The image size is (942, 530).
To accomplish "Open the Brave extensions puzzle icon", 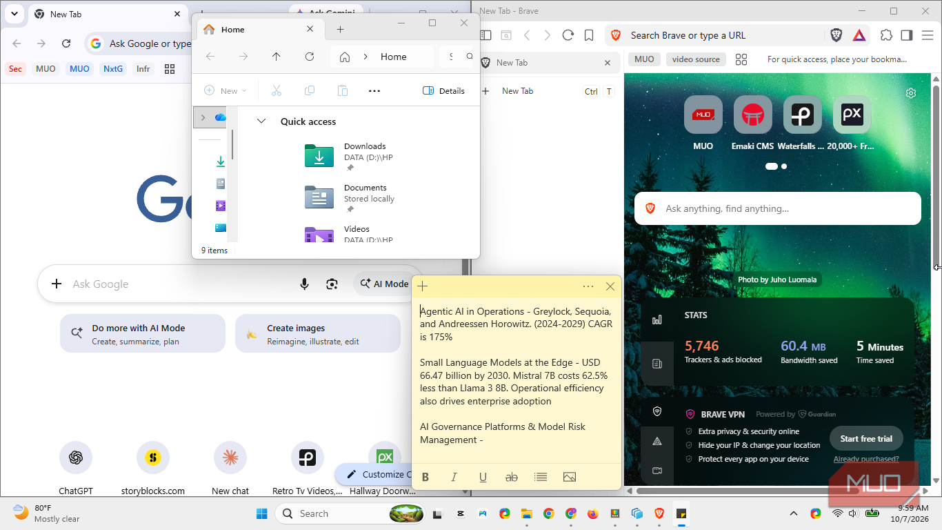I will pyautogui.click(x=887, y=35).
